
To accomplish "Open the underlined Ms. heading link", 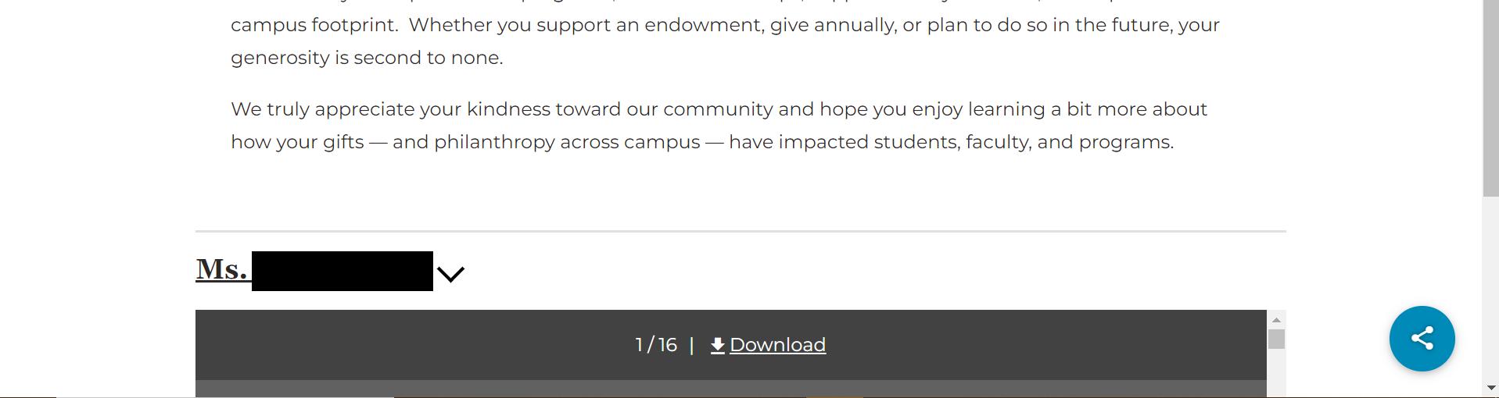I will pos(222,269).
